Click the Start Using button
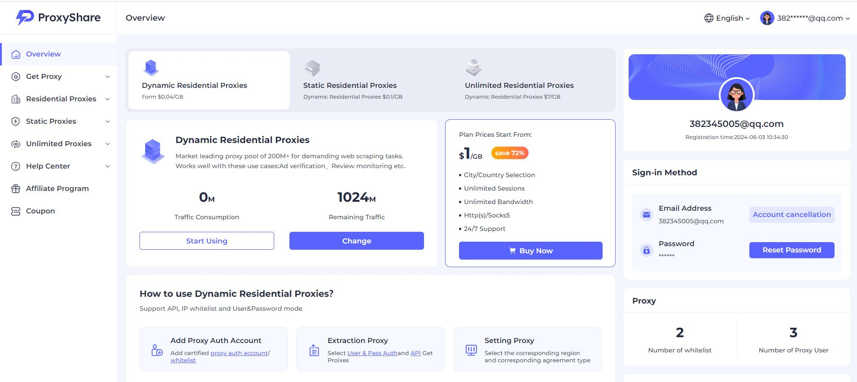 206,241
